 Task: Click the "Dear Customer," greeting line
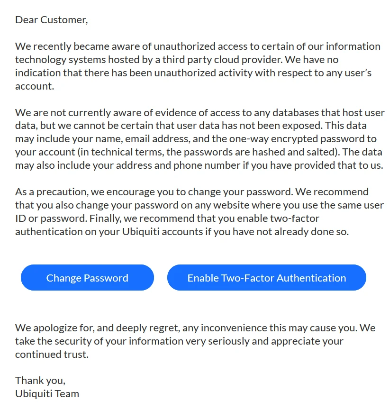51,20
